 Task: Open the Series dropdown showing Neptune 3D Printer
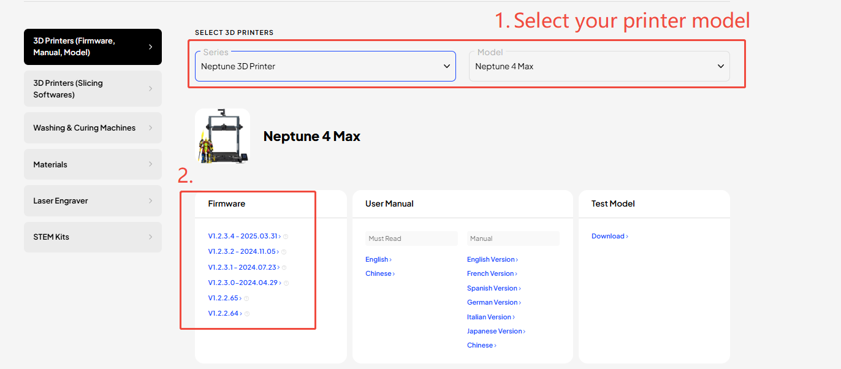point(325,66)
